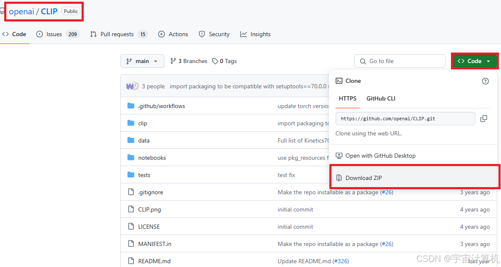Screen dimensions: 501x267
Task: Copy the clone URL with the copy icon
Action: pyautogui.click(x=484, y=119)
